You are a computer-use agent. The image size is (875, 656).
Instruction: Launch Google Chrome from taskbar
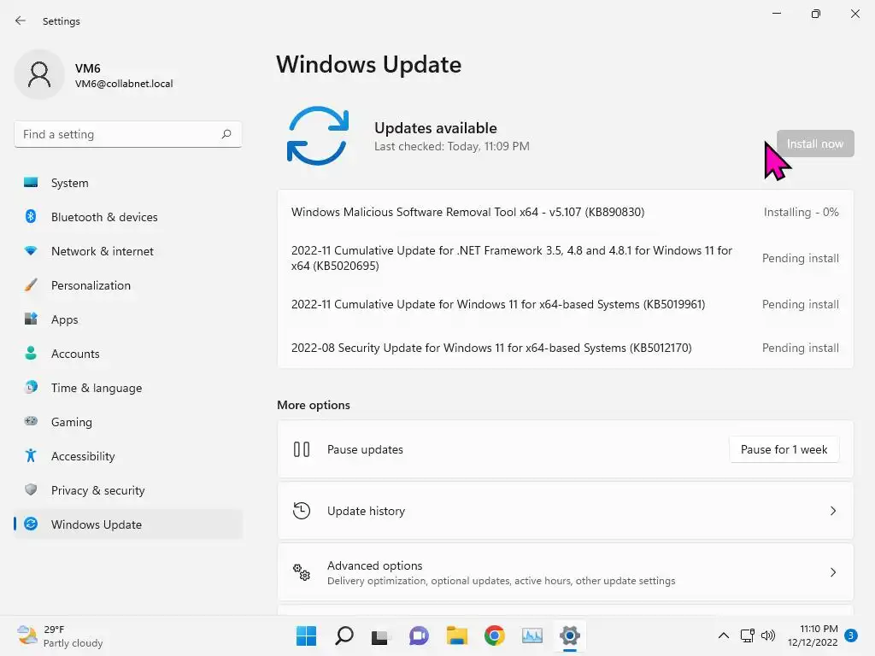point(495,635)
